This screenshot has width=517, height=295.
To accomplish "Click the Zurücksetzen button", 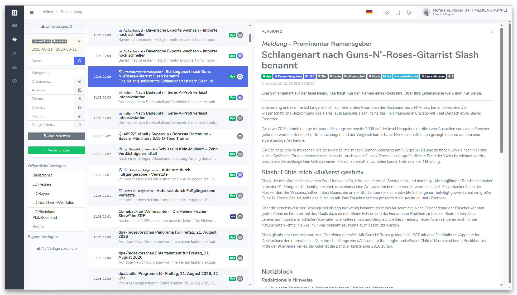I will pos(56,136).
